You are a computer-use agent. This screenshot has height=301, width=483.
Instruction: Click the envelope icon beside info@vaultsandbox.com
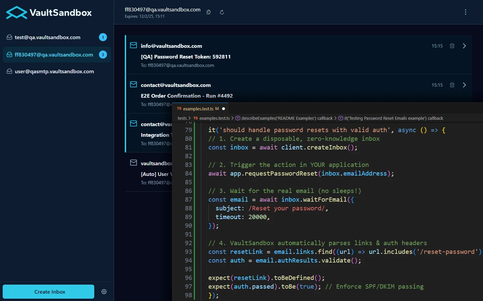tap(133, 45)
